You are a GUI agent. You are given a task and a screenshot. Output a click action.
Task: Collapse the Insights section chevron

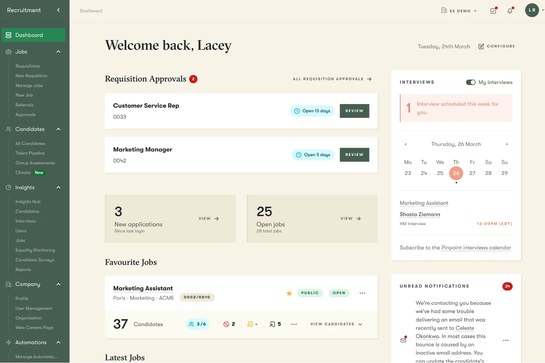coord(58,188)
